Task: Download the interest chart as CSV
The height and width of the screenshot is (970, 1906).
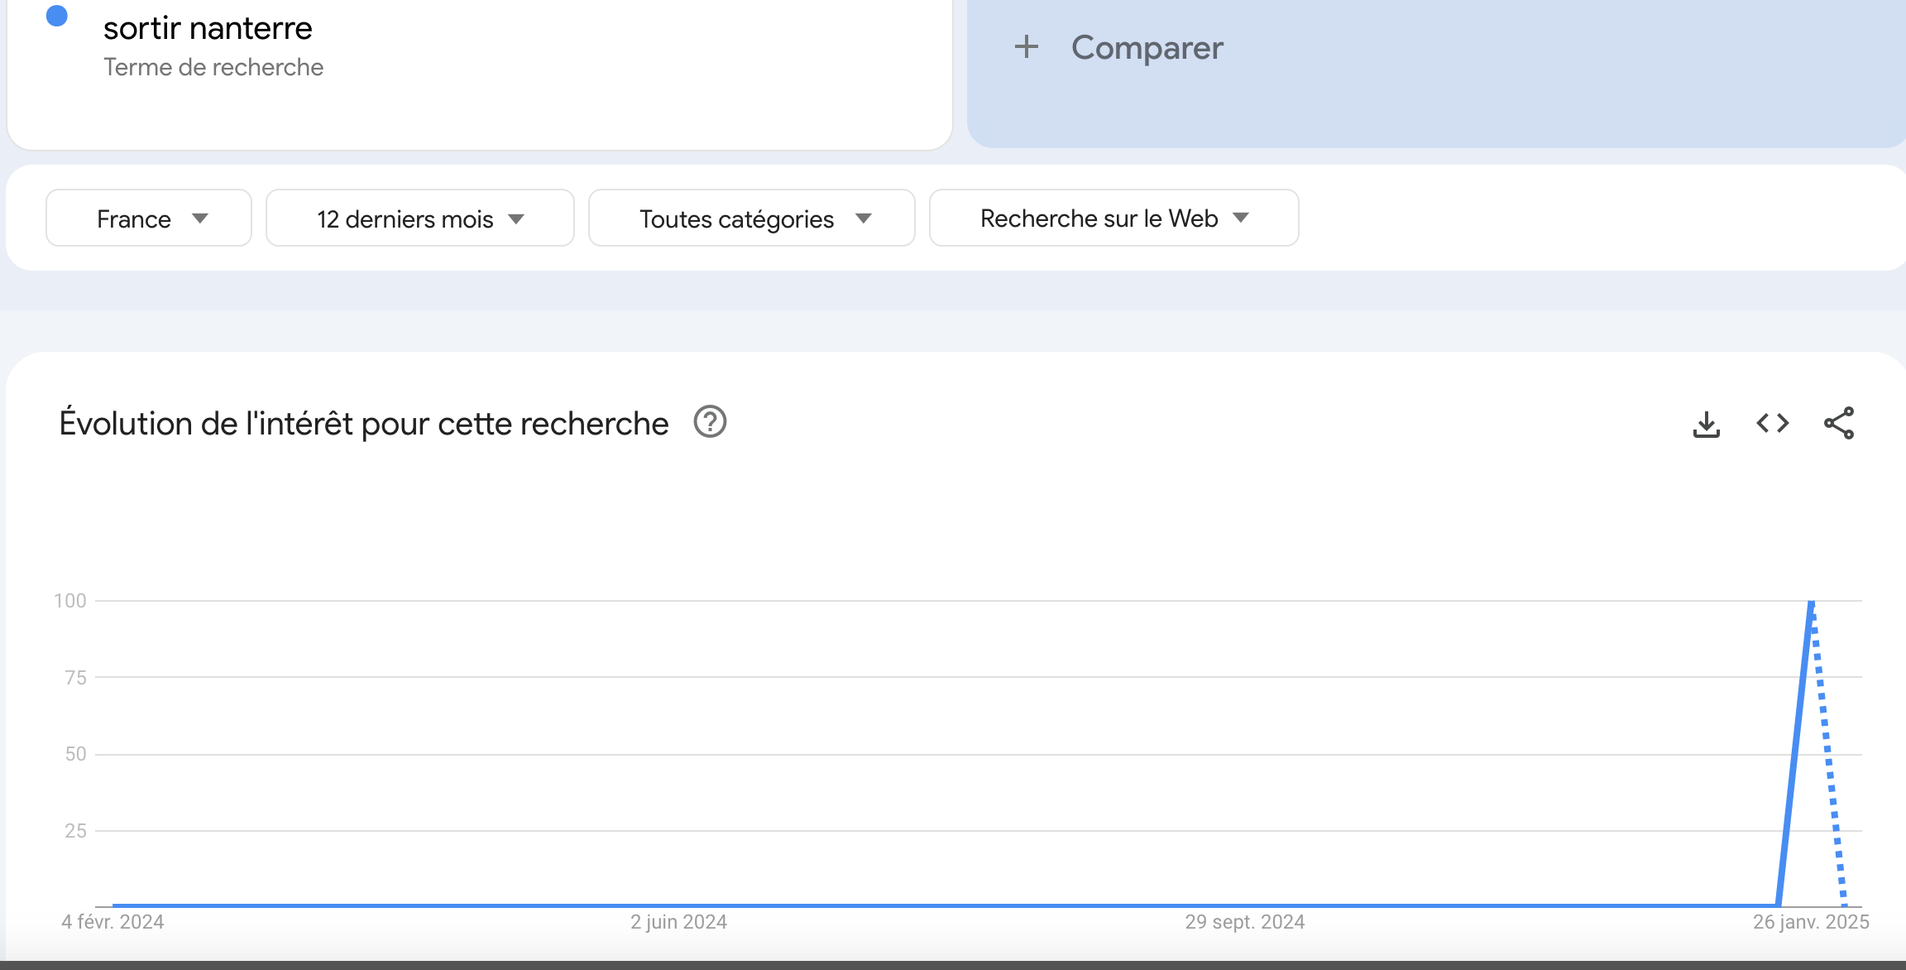Action: point(1706,424)
